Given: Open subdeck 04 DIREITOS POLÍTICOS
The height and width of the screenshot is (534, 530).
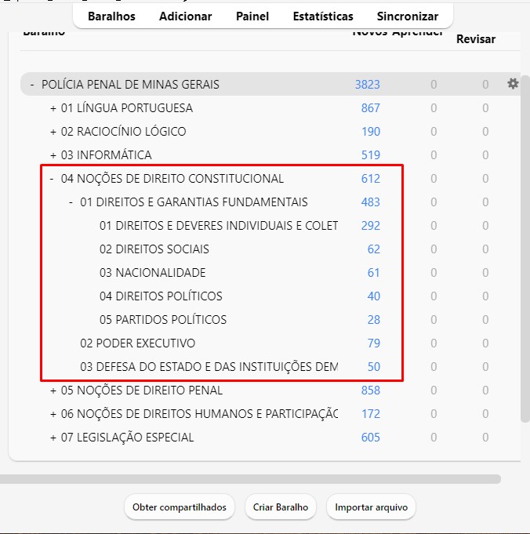Looking at the screenshot, I should coord(161,296).
